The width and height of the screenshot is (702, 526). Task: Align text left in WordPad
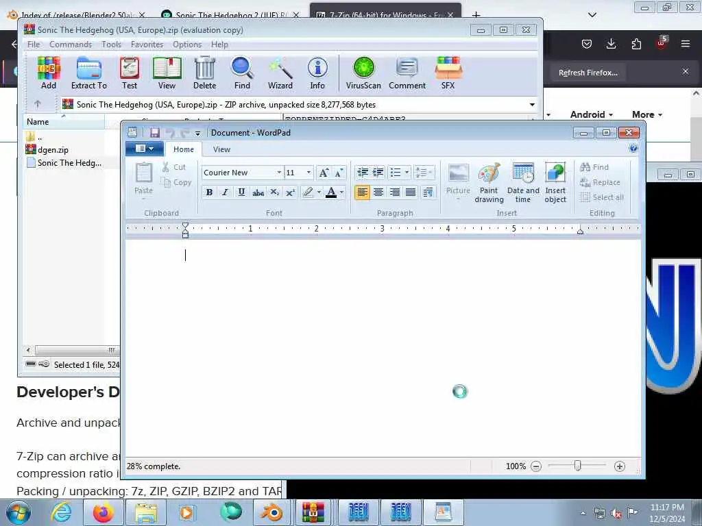(x=362, y=192)
